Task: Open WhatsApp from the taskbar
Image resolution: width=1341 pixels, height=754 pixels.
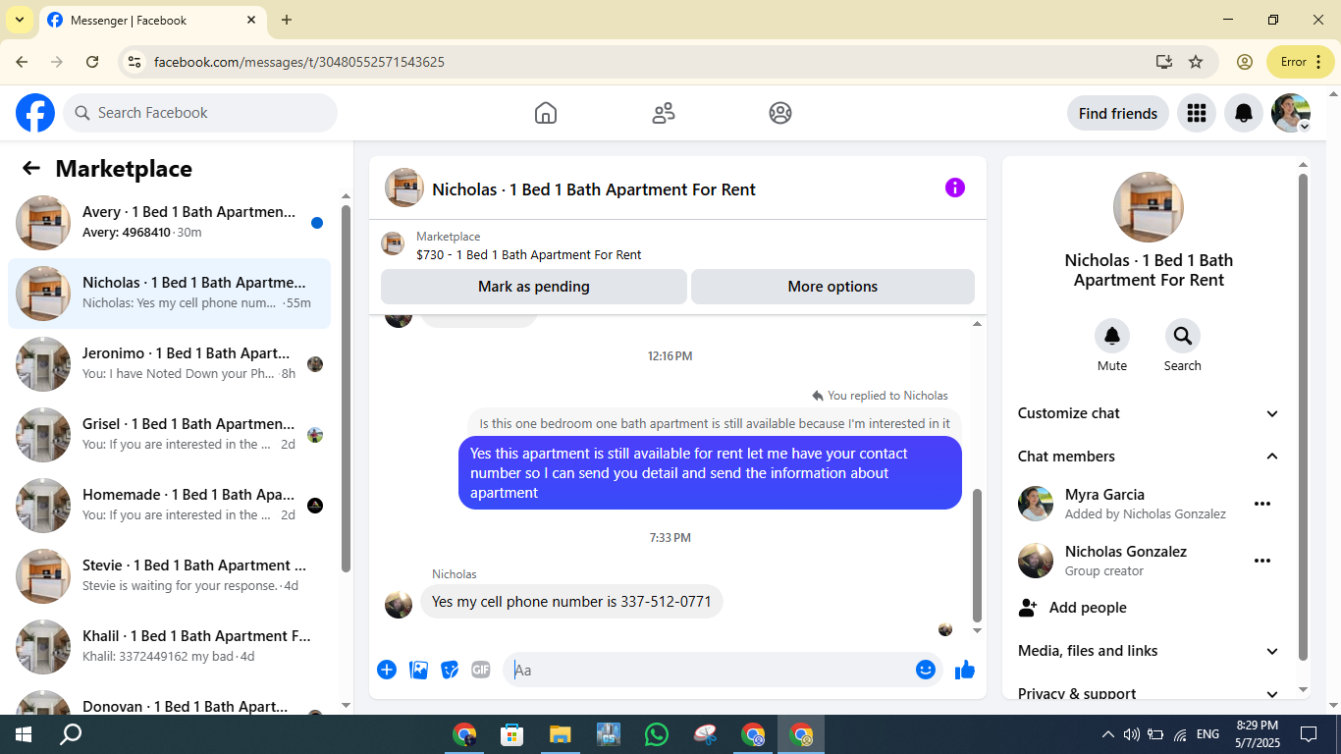Action: (x=656, y=734)
